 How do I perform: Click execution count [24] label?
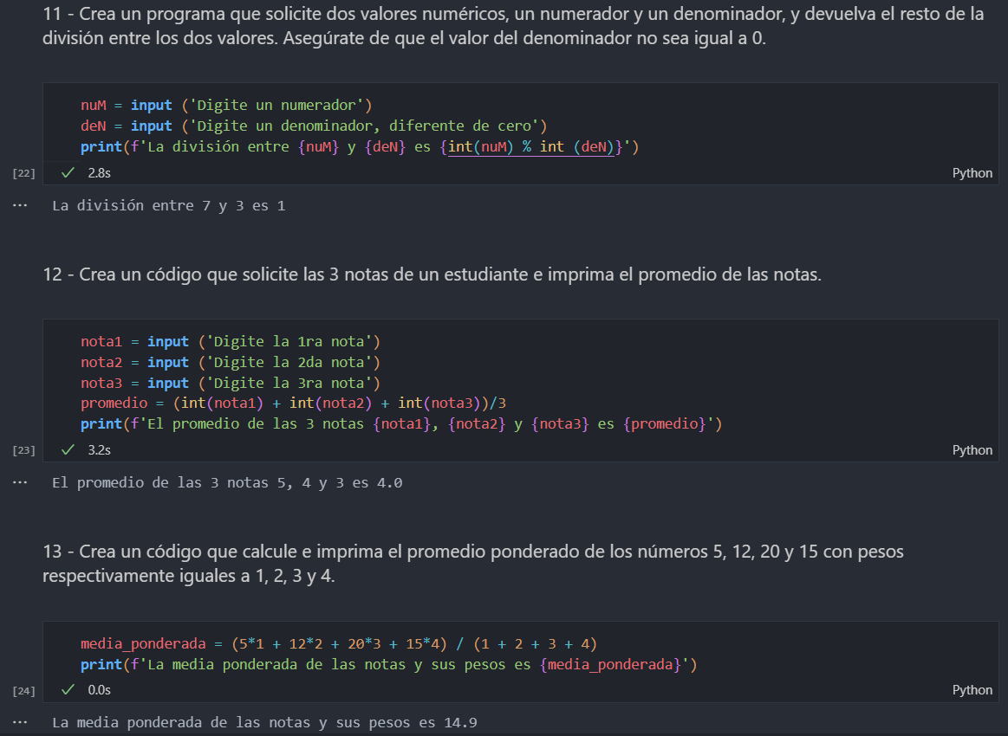(23, 690)
